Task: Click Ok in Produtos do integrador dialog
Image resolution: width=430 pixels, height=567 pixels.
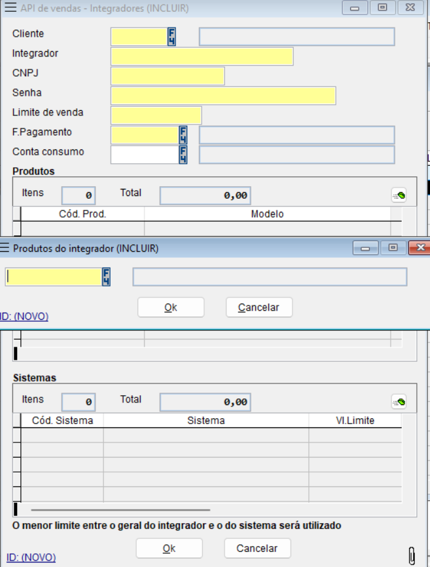Action: point(171,307)
